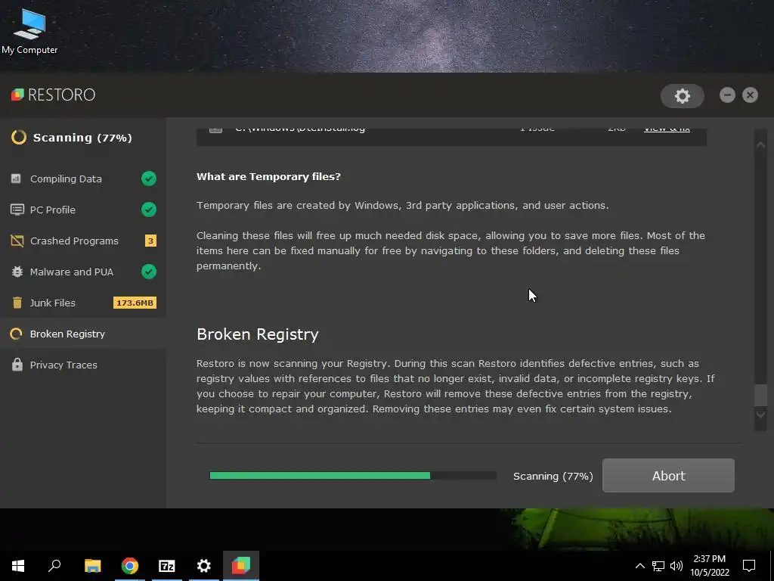Viewport: 774px width, 581px height.
Task: Click the volume speaker tray icon
Action: [676, 566]
